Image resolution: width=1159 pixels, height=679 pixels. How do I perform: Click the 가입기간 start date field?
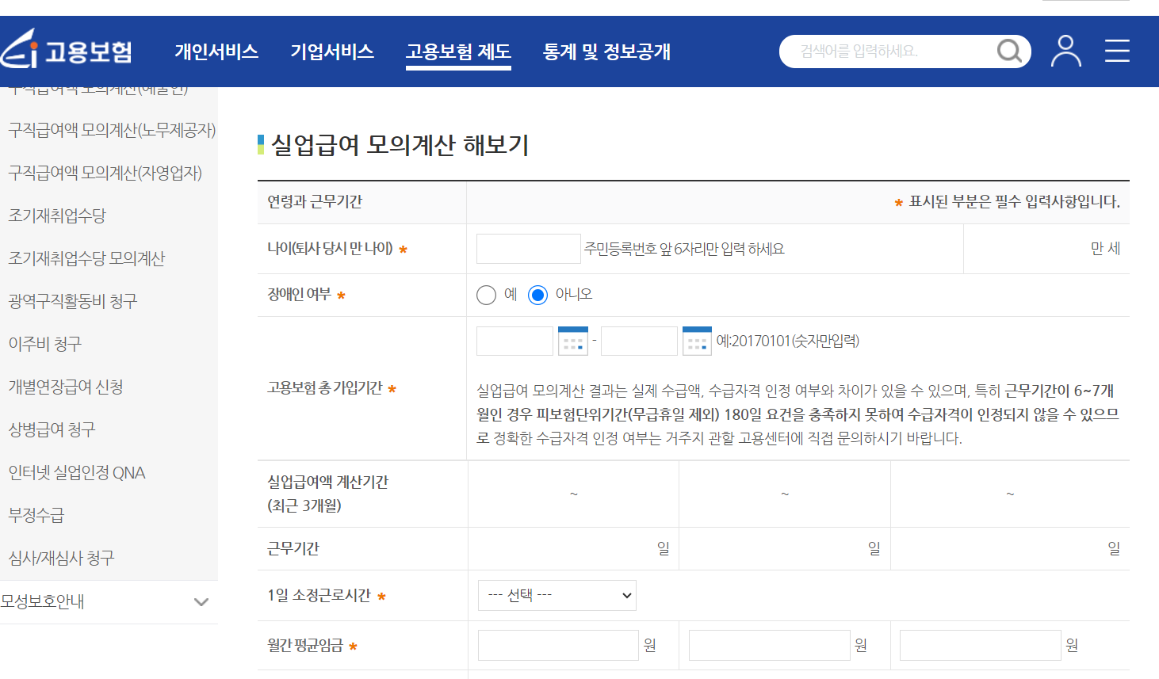coord(514,341)
